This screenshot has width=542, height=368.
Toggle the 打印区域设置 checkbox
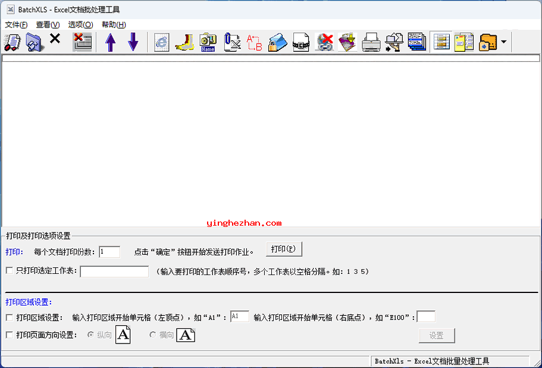(10, 317)
